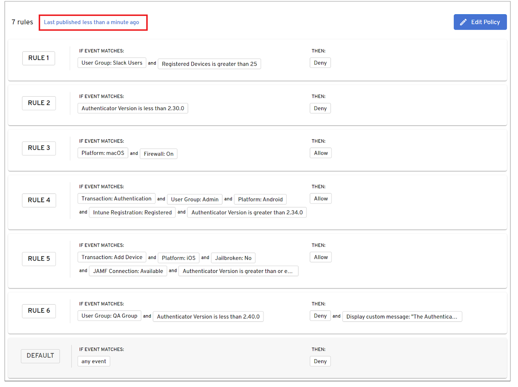Open the RULE 4 label

coord(39,200)
